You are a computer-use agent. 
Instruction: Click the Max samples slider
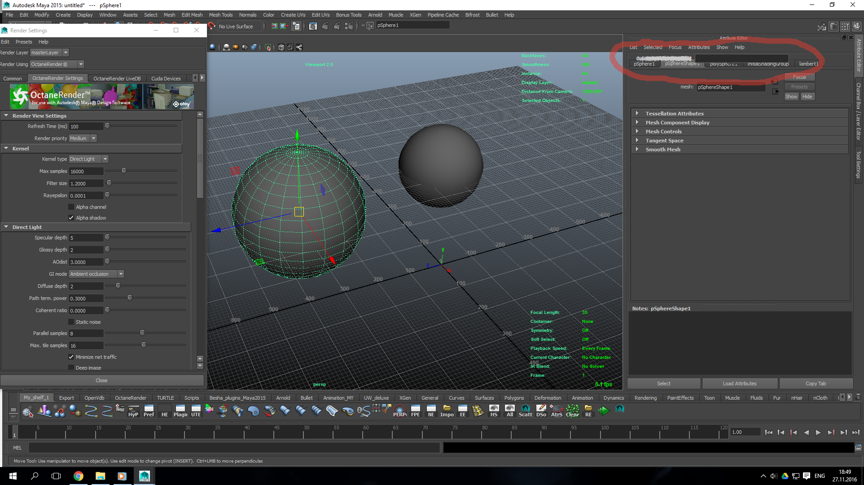click(124, 171)
